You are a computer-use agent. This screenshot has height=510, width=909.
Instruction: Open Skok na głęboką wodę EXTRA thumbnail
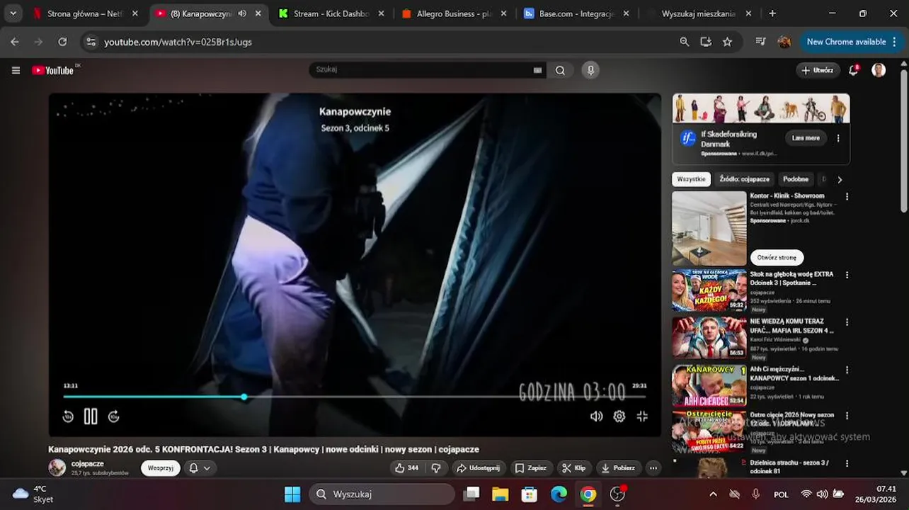pos(709,290)
